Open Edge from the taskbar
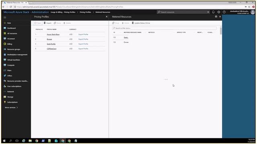 [x=24, y=141]
